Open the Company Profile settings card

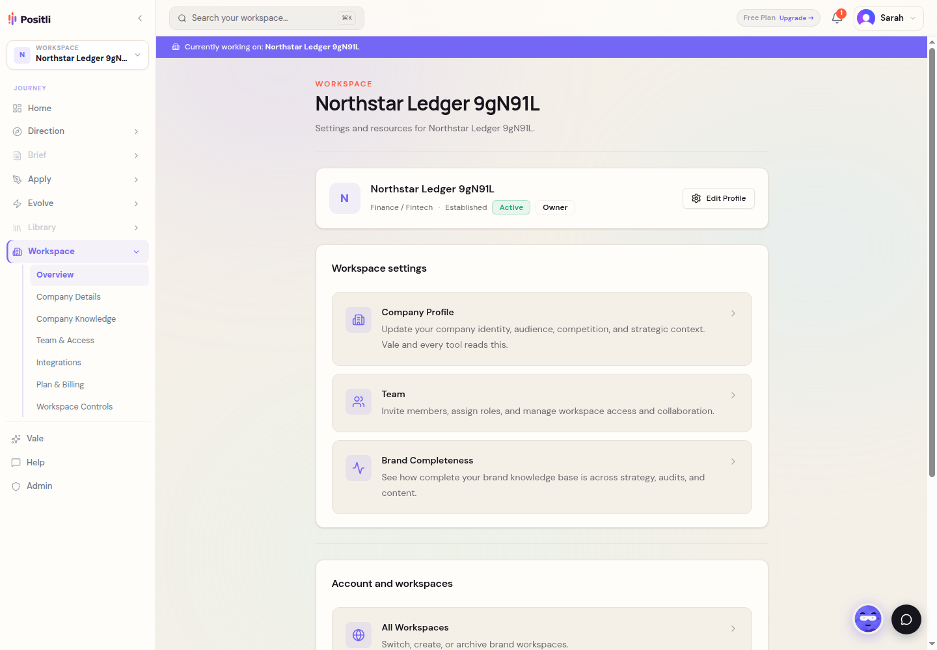tap(542, 329)
